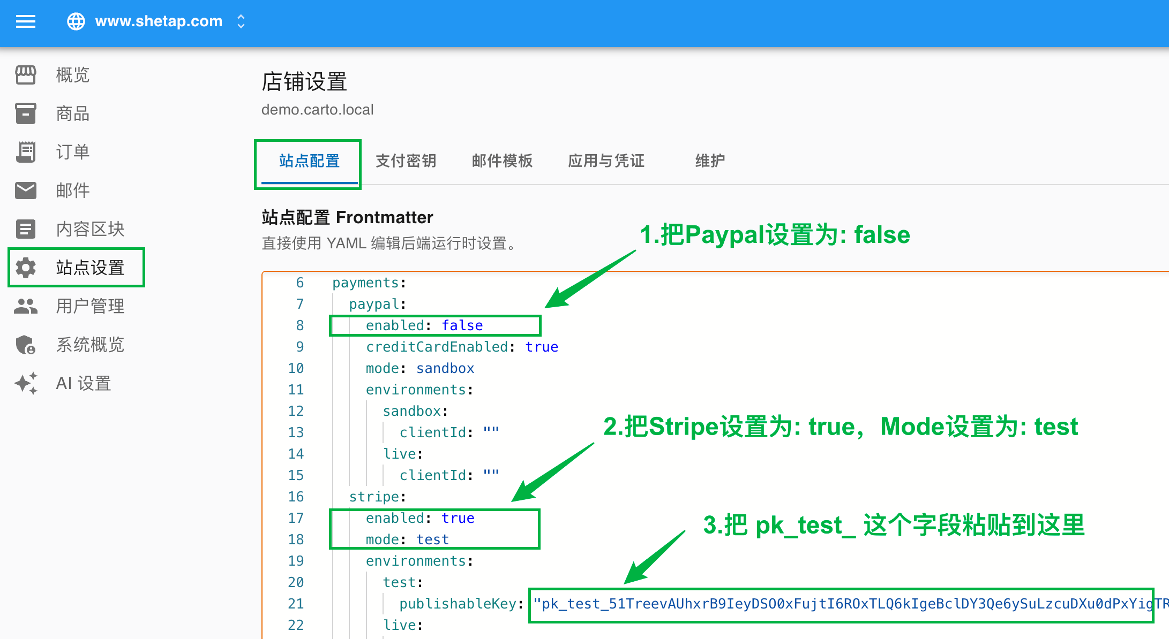Click www.shetap.com in the header
Viewport: 1169px width, 639px height.
159,21
